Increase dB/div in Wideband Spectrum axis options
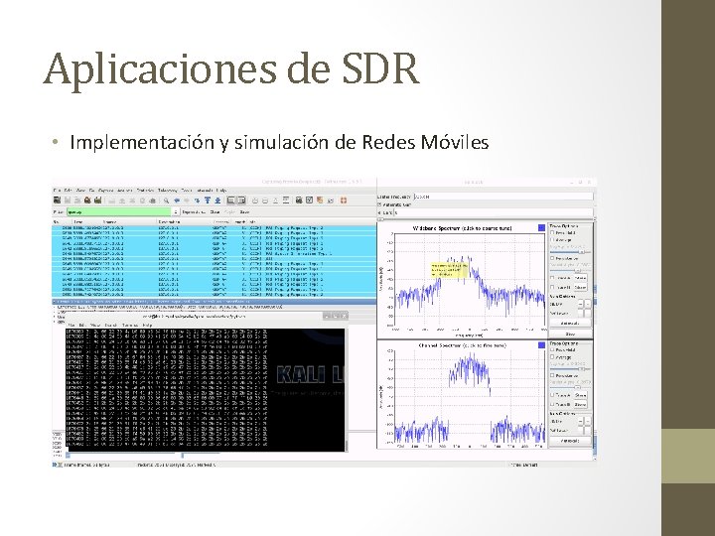715x536 pixels. coord(581,304)
